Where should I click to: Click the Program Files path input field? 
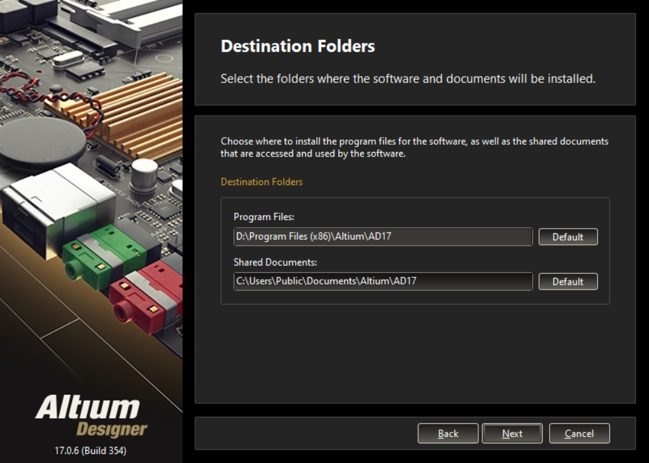383,236
